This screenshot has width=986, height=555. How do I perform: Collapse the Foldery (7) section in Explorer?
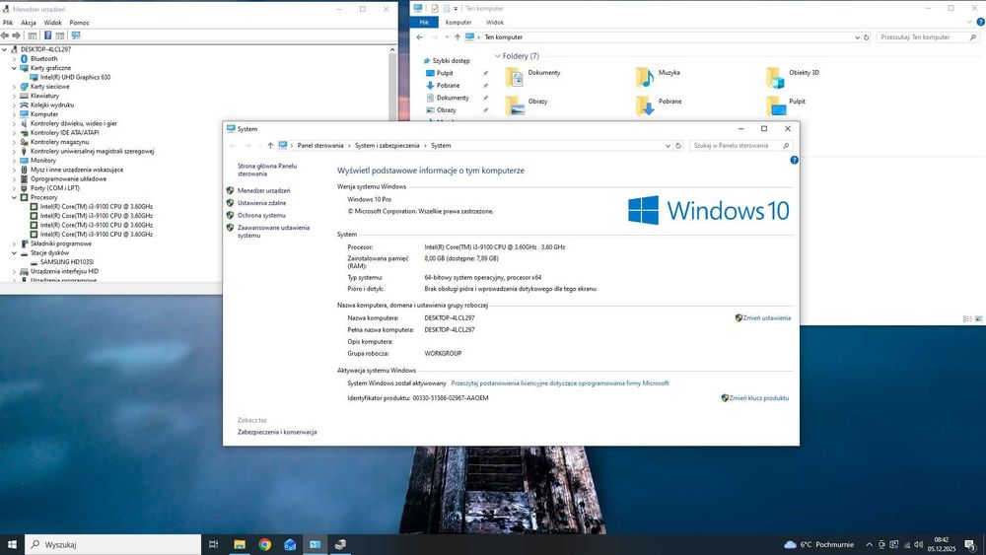click(497, 56)
